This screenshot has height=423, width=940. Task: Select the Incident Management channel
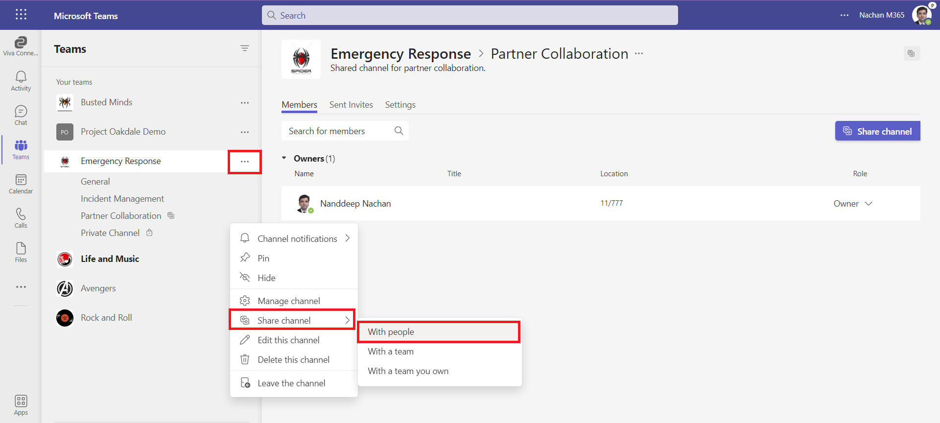point(122,199)
